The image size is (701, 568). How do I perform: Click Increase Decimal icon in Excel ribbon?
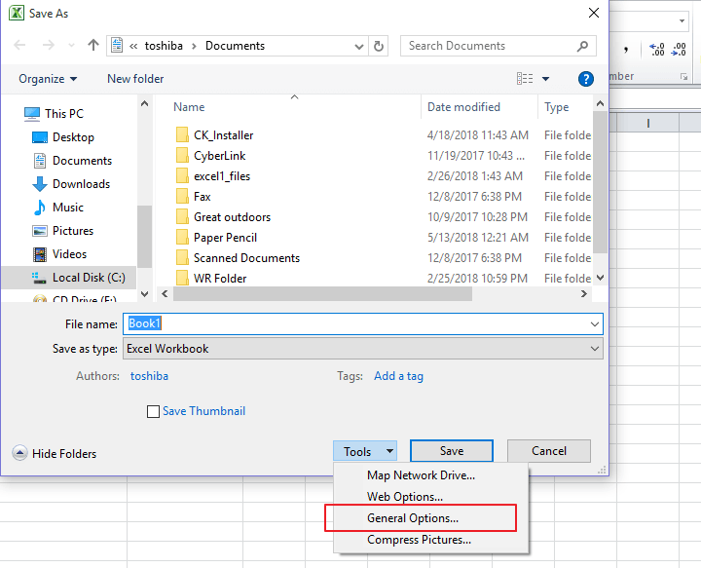tap(657, 49)
